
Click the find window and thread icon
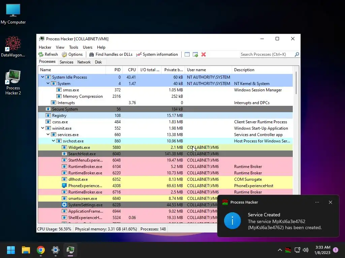click(195, 54)
